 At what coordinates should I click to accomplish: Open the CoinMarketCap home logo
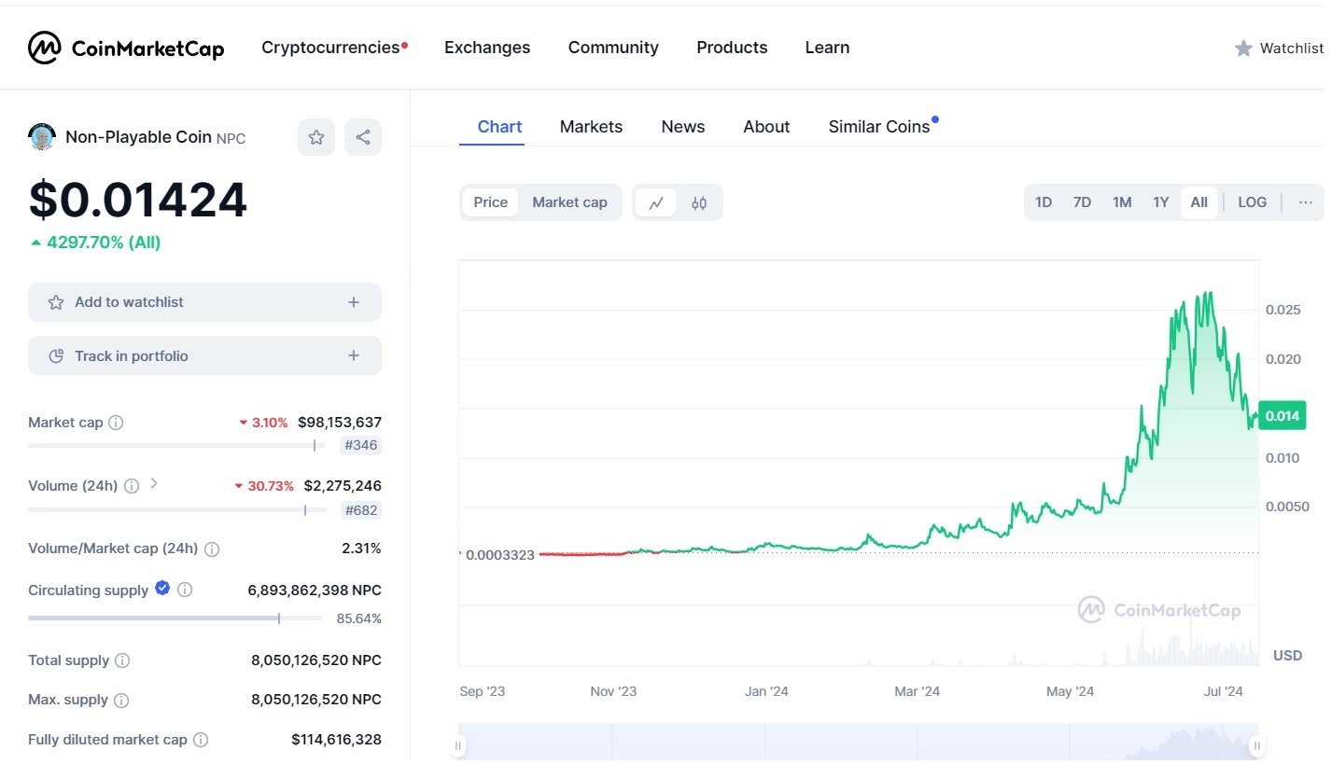coord(126,48)
